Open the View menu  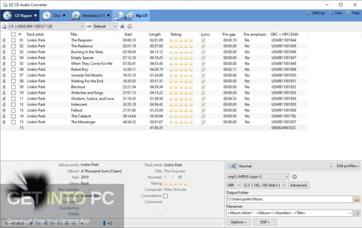336,13
